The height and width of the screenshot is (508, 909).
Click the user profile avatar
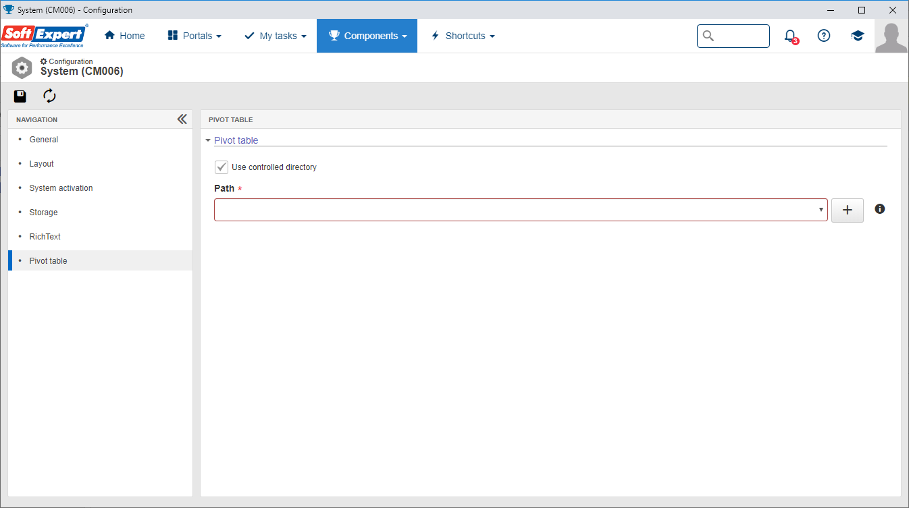(x=891, y=36)
